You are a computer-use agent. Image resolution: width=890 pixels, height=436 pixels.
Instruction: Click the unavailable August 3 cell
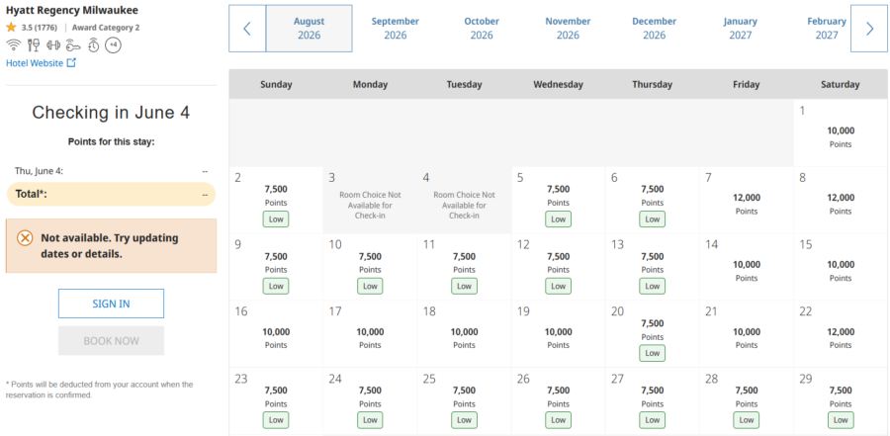(370, 200)
